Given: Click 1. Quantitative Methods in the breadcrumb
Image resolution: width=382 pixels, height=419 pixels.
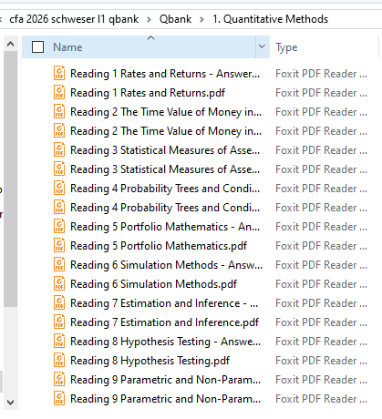Looking at the screenshot, I should (x=270, y=19).
